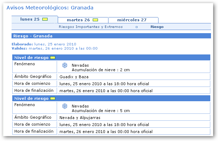Click the yellow warning flag on lunes 25 tab
The image size is (218, 141).
(45, 20)
